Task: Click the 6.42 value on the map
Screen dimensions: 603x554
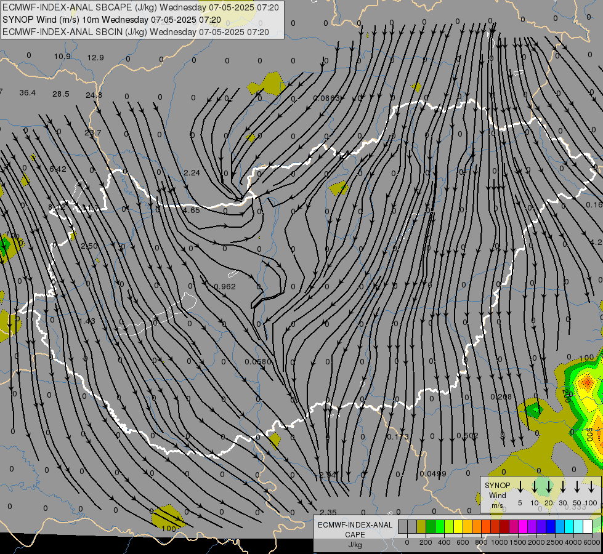Action: click(58, 169)
